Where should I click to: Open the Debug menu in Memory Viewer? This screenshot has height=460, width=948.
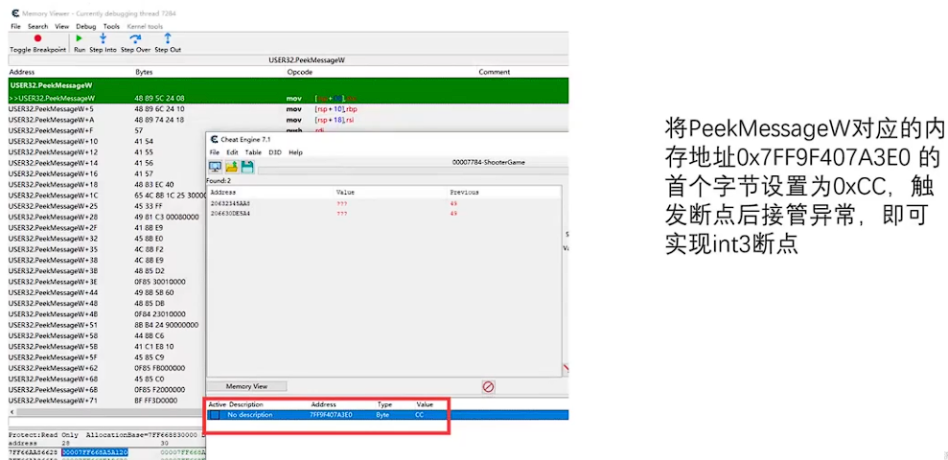pos(86,26)
